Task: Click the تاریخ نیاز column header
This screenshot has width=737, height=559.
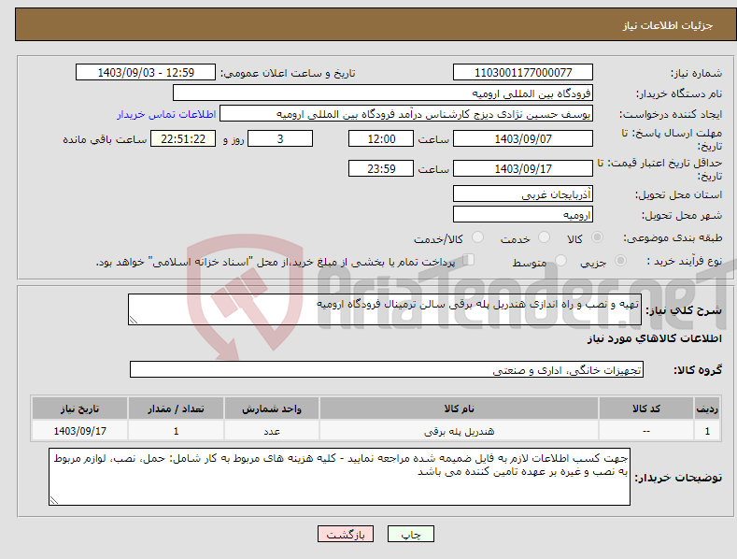Action: [80, 408]
